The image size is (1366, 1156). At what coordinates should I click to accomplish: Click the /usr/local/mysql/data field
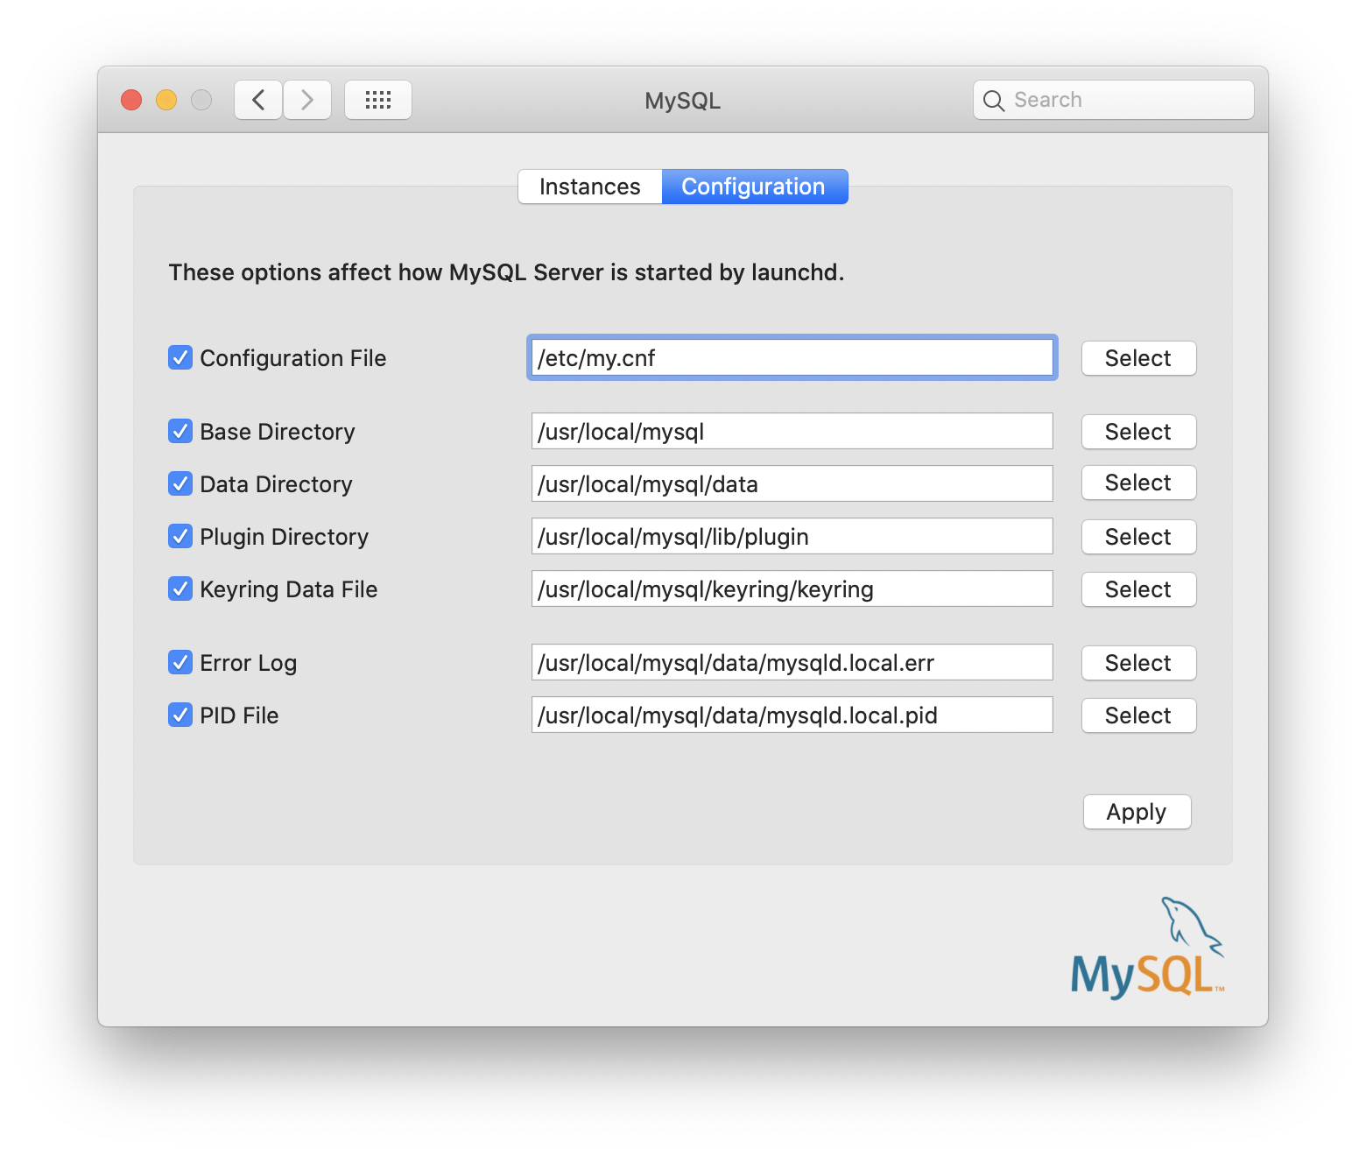point(792,483)
